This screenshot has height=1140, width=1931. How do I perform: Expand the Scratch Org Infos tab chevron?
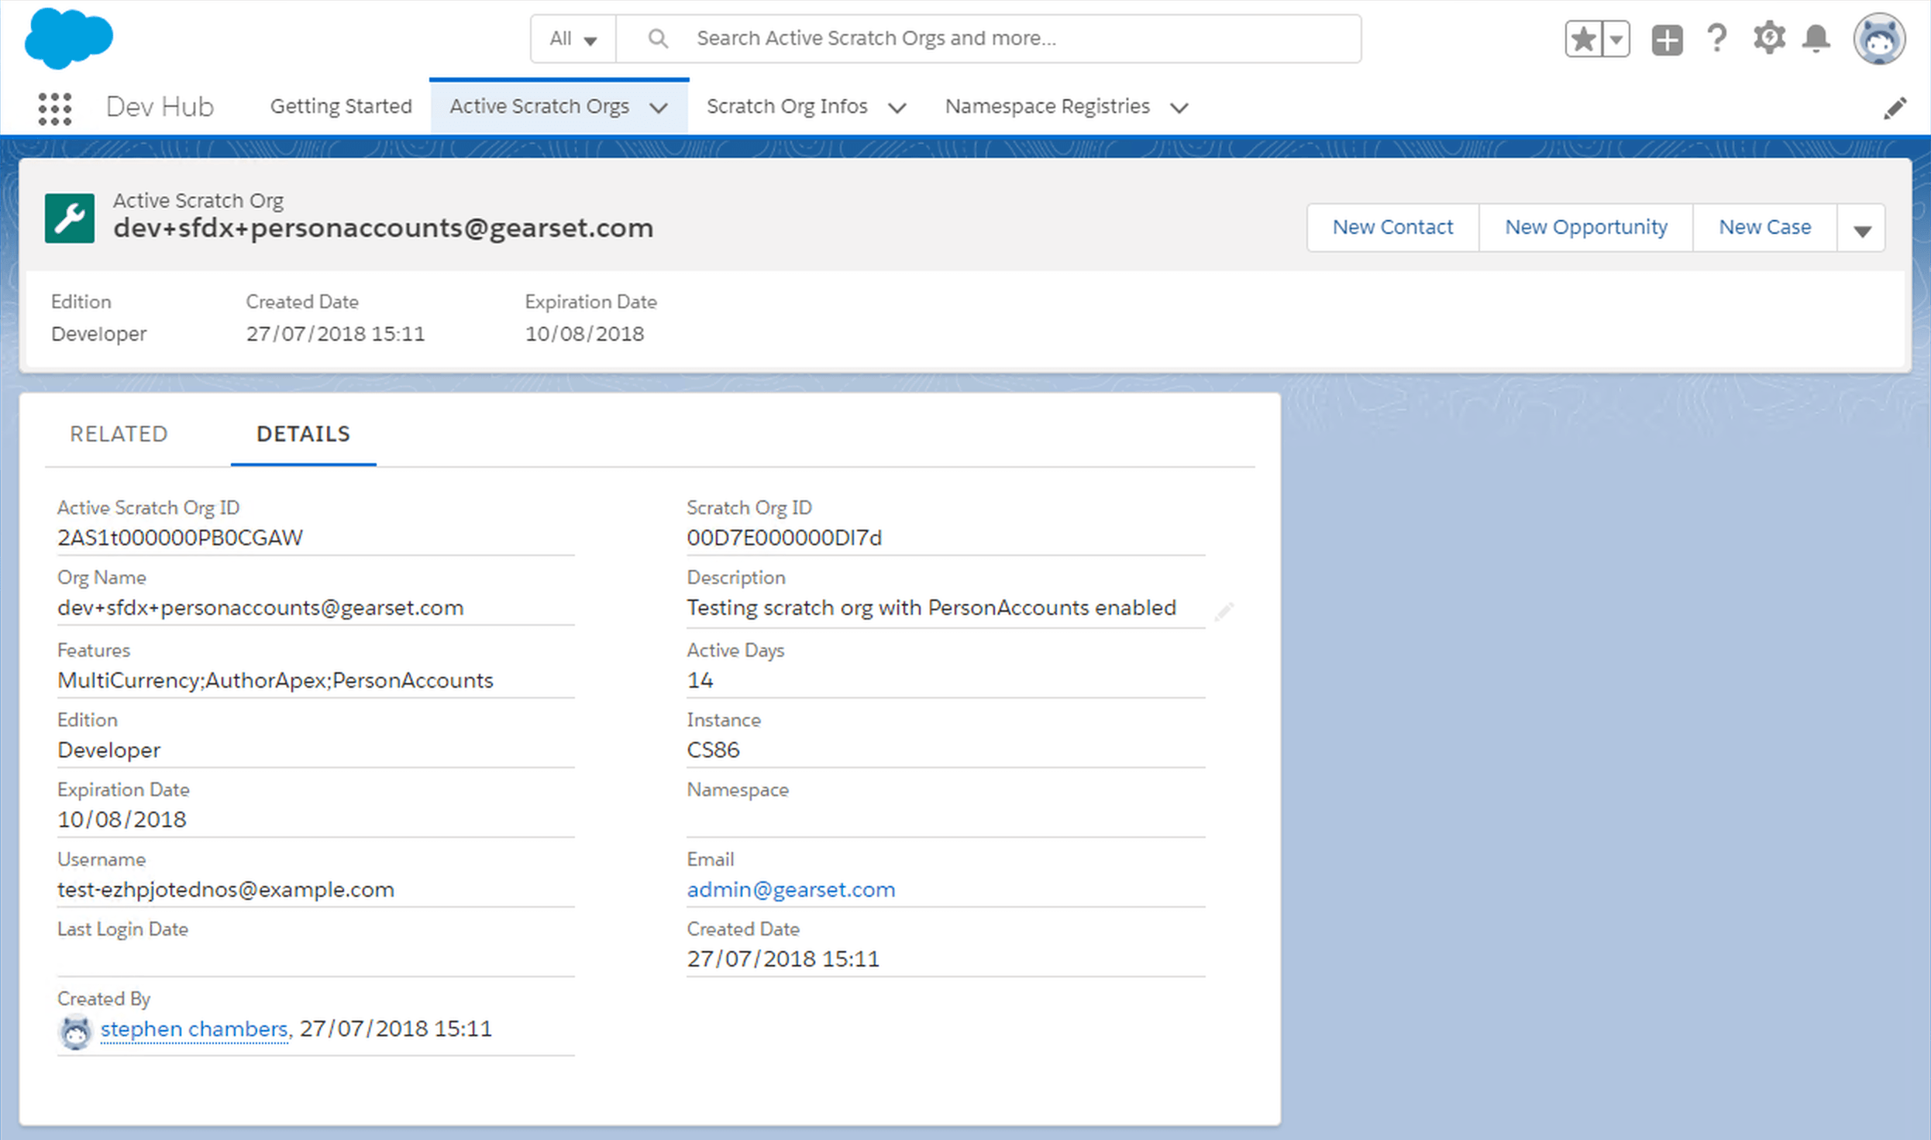(x=897, y=108)
